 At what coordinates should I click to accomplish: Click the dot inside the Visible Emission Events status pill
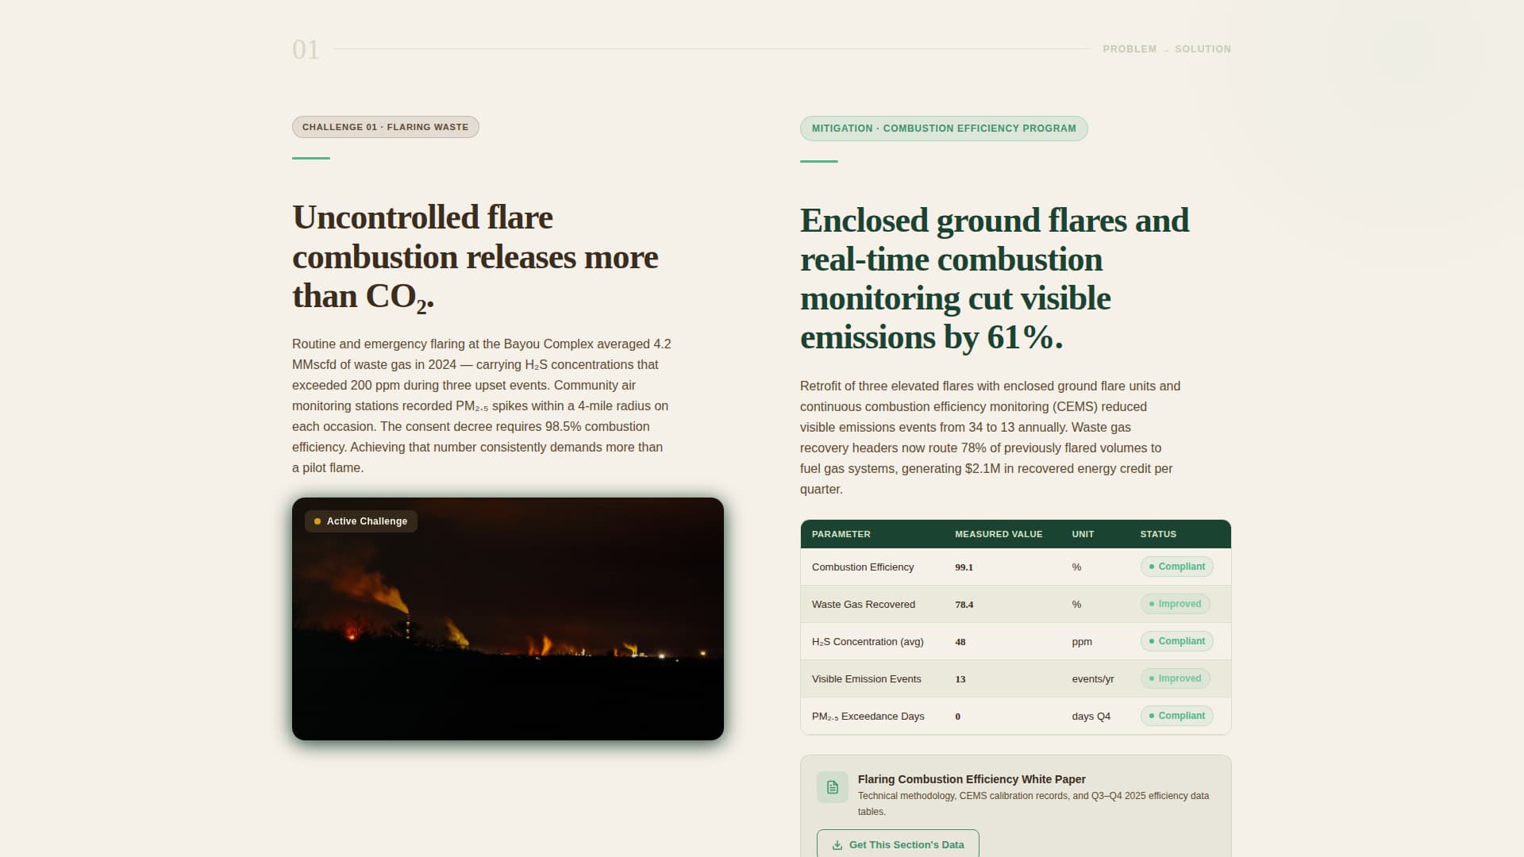click(1151, 678)
